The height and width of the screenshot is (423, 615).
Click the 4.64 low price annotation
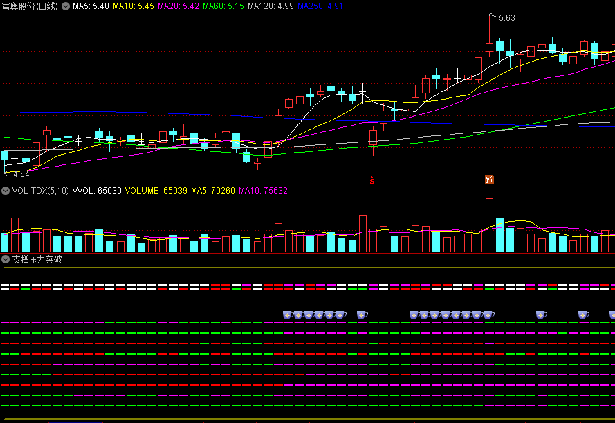[x=21, y=174]
